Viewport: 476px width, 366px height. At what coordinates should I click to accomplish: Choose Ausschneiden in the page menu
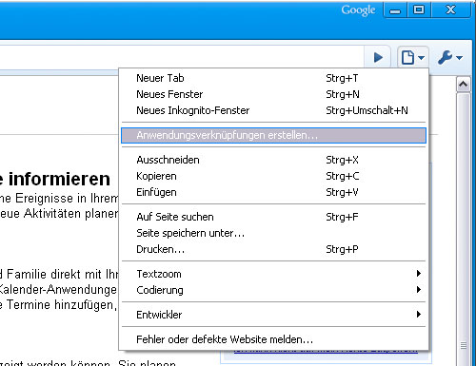pos(273,160)
